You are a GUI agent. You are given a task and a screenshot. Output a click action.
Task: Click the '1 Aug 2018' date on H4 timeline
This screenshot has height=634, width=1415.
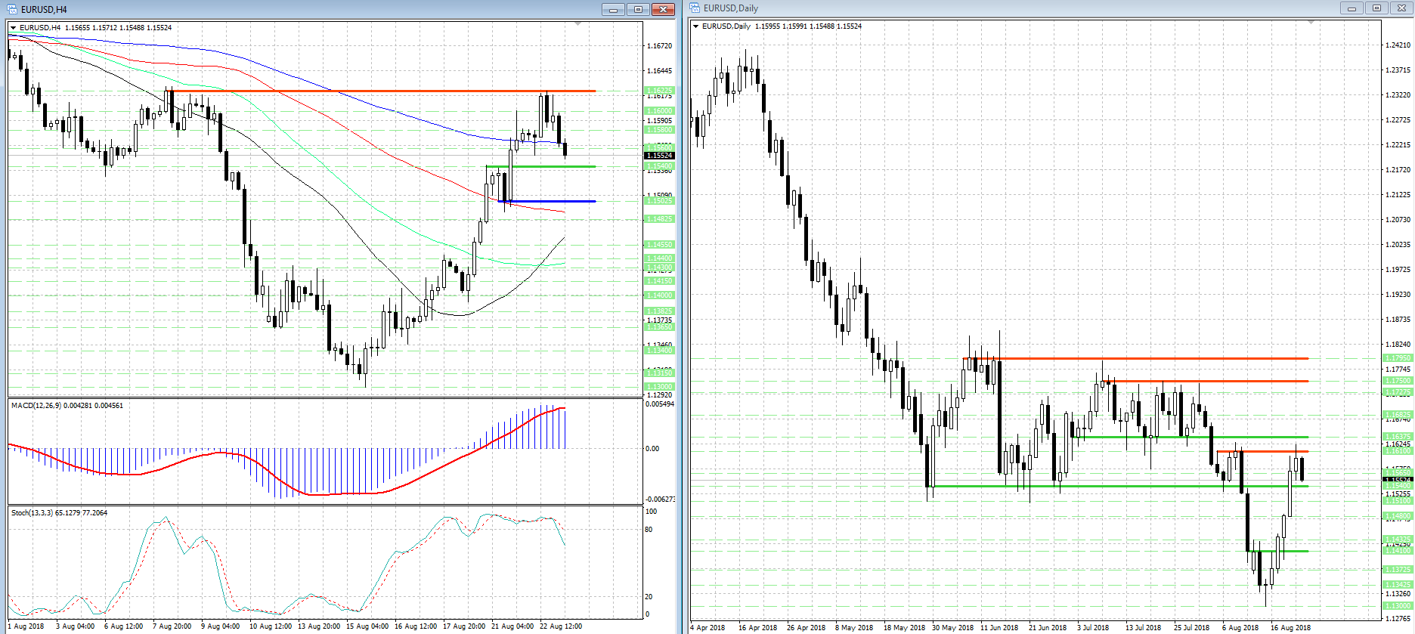(x=26, y=626)
